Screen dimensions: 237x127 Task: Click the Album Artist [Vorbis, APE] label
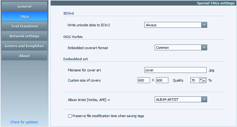coord(89,100)
